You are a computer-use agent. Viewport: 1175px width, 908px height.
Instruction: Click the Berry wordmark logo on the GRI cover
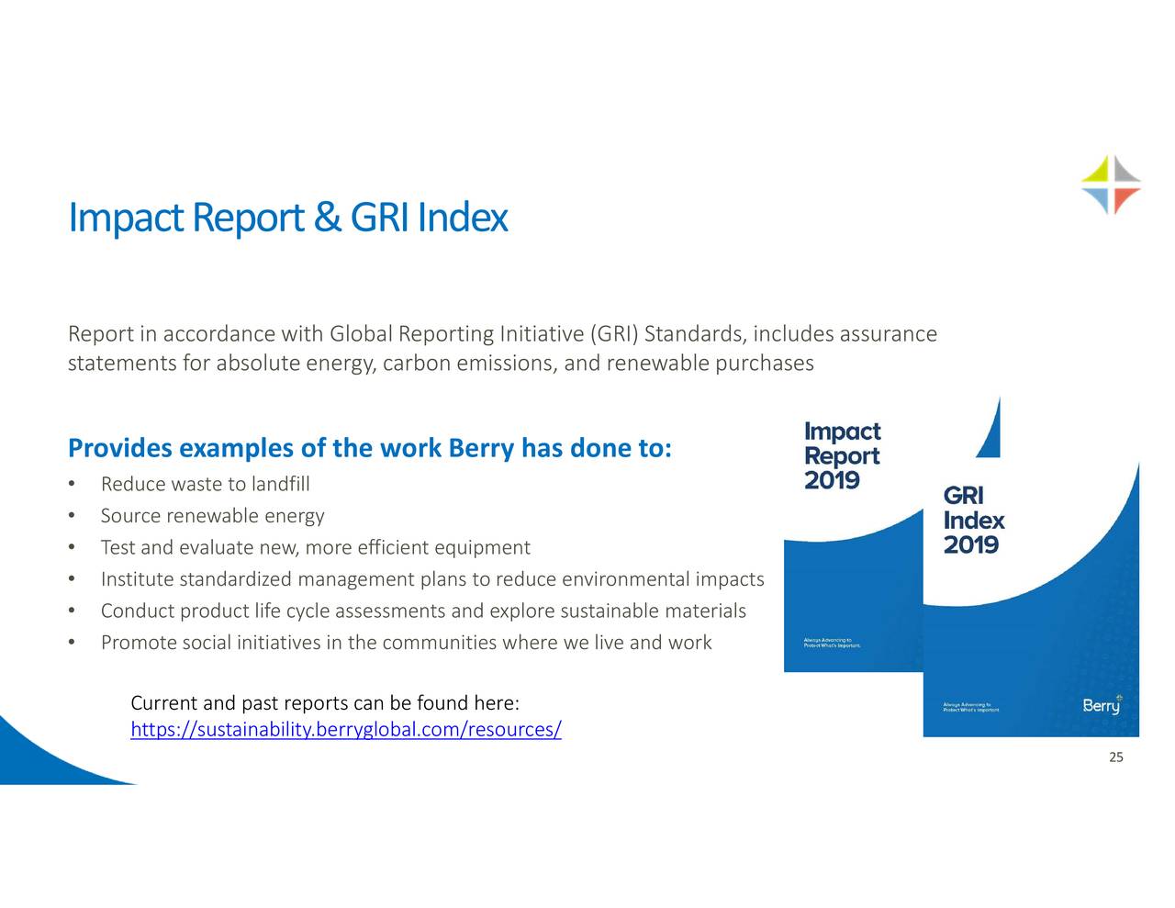(1099, 706)
